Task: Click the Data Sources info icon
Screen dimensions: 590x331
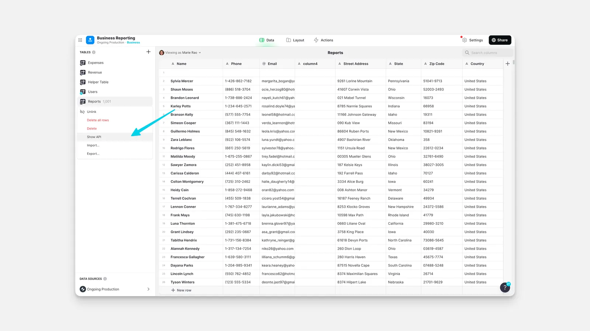Action: 105,279
